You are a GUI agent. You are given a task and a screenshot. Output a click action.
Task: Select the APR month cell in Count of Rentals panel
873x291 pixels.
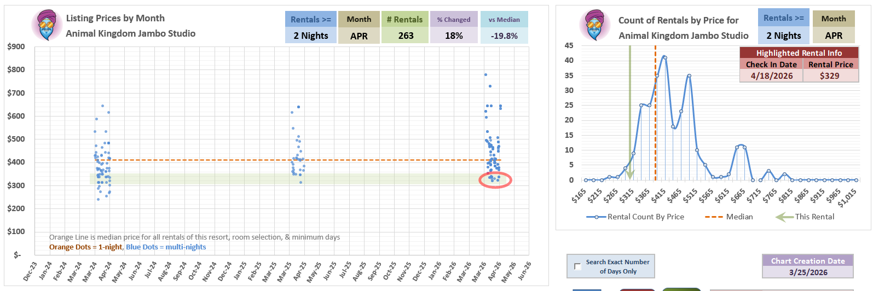click(x=834, y=36)
